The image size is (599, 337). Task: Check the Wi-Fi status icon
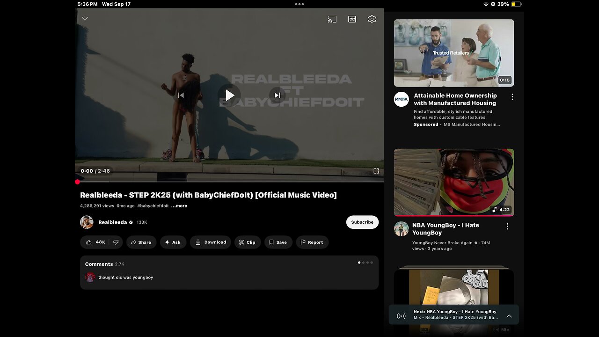click(486, 4)
